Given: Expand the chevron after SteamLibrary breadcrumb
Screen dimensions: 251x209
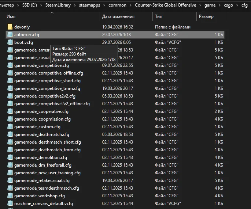Looking at the screenshot, I should 75,5.
